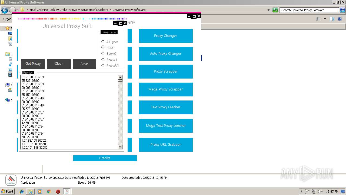The image size is (346, 195).
Task: Select the Https proxy type radio
Action: tap(103, 47)
